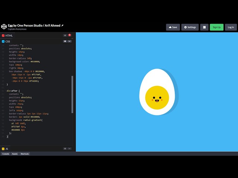Click the 'background-color' line in CSS

click(x=25, y=62)
